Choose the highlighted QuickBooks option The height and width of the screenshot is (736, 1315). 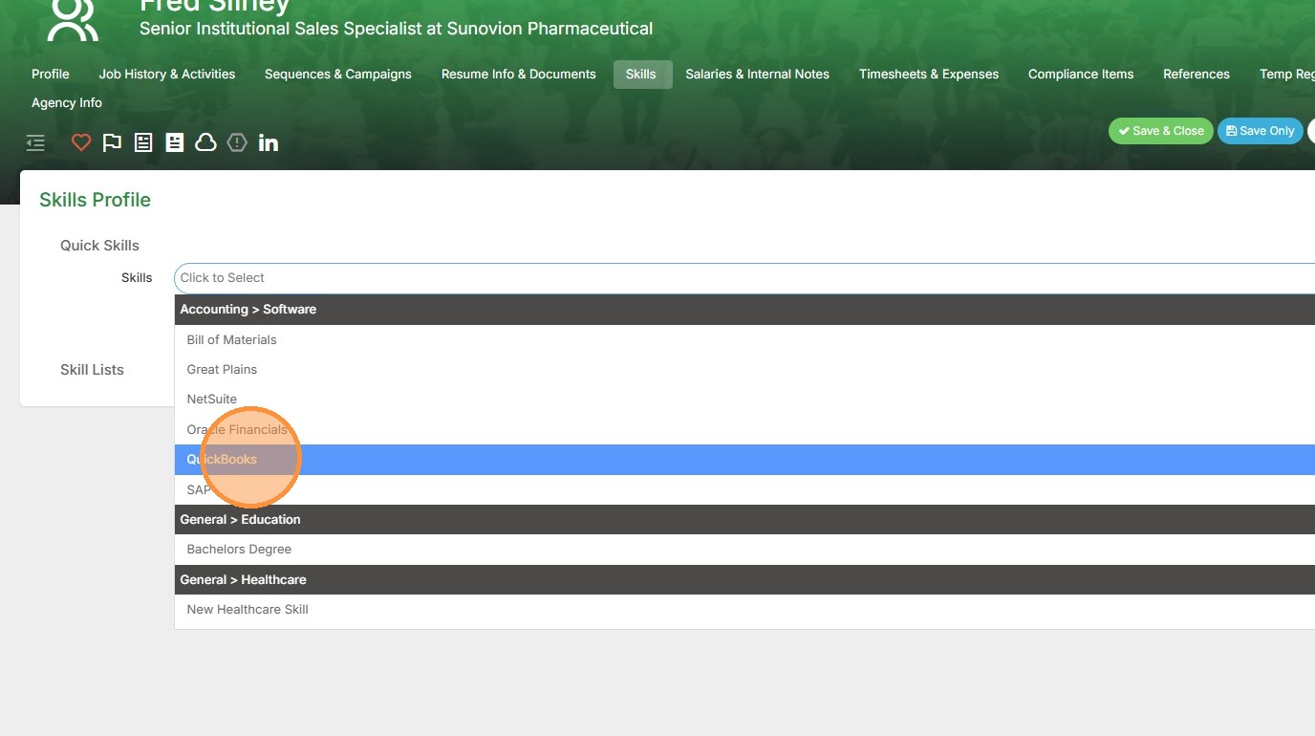pyautogui.click(x=744, y=459)
